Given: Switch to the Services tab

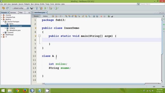Looking at the screenshot, I should pos(13,13).
